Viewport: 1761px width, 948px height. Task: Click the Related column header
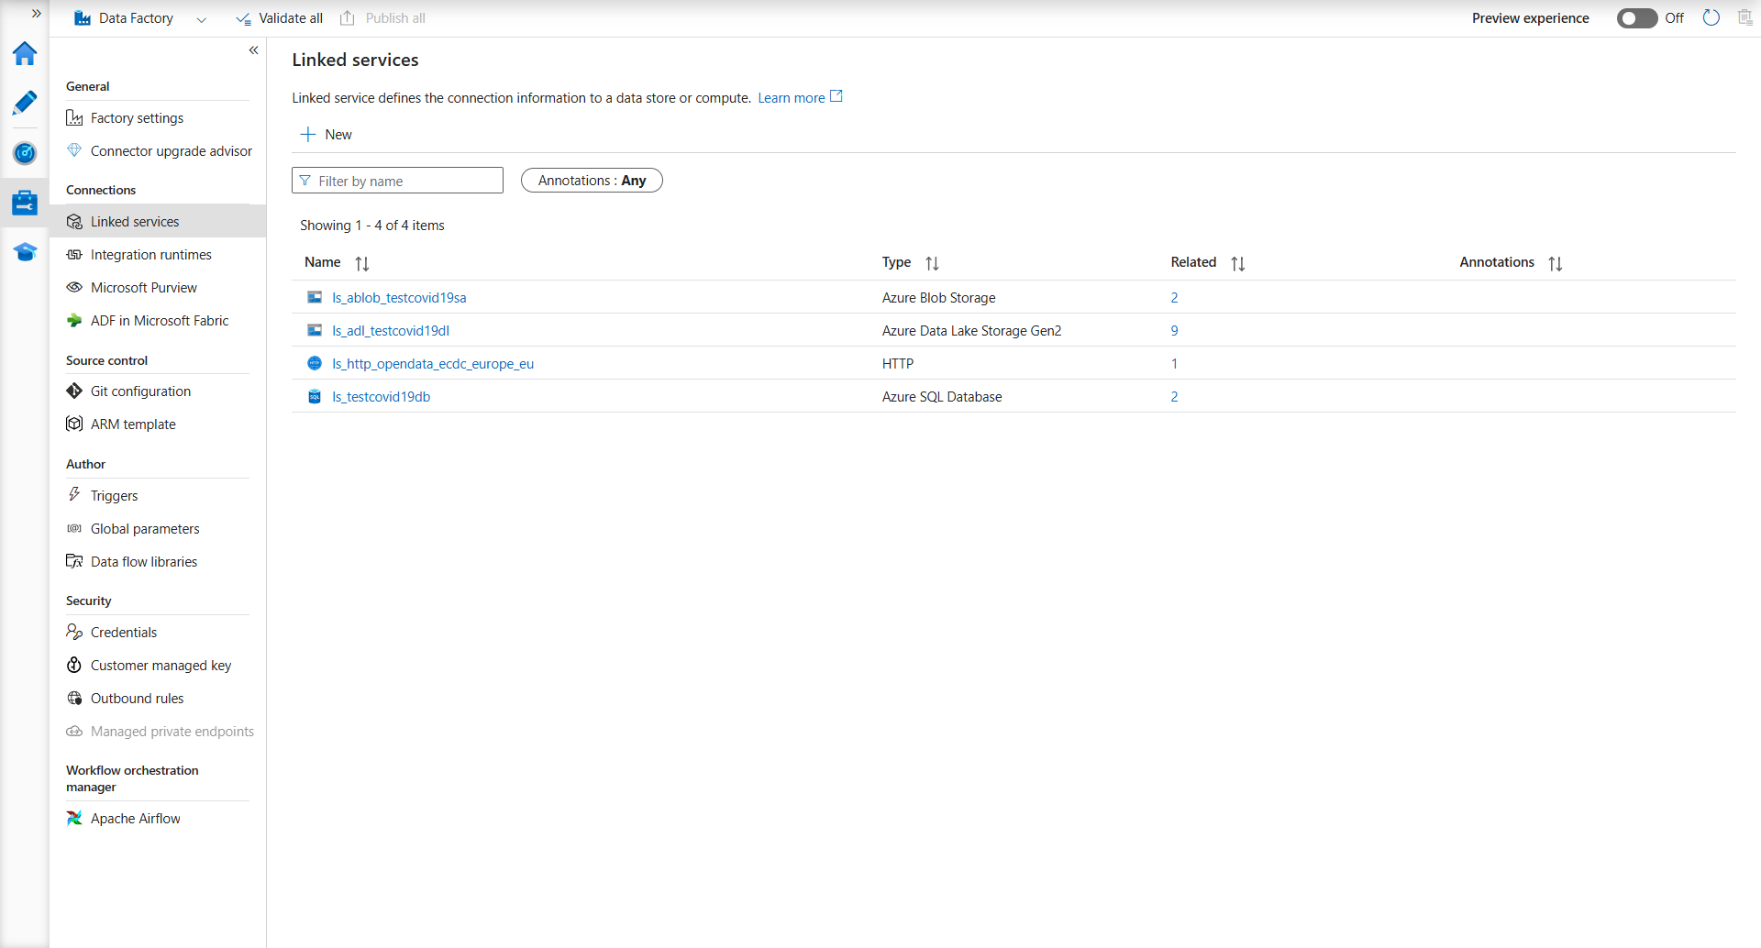(1193, 262)
